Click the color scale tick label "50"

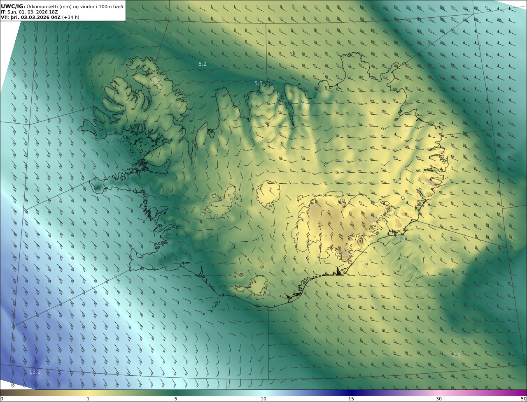[523, 399]
